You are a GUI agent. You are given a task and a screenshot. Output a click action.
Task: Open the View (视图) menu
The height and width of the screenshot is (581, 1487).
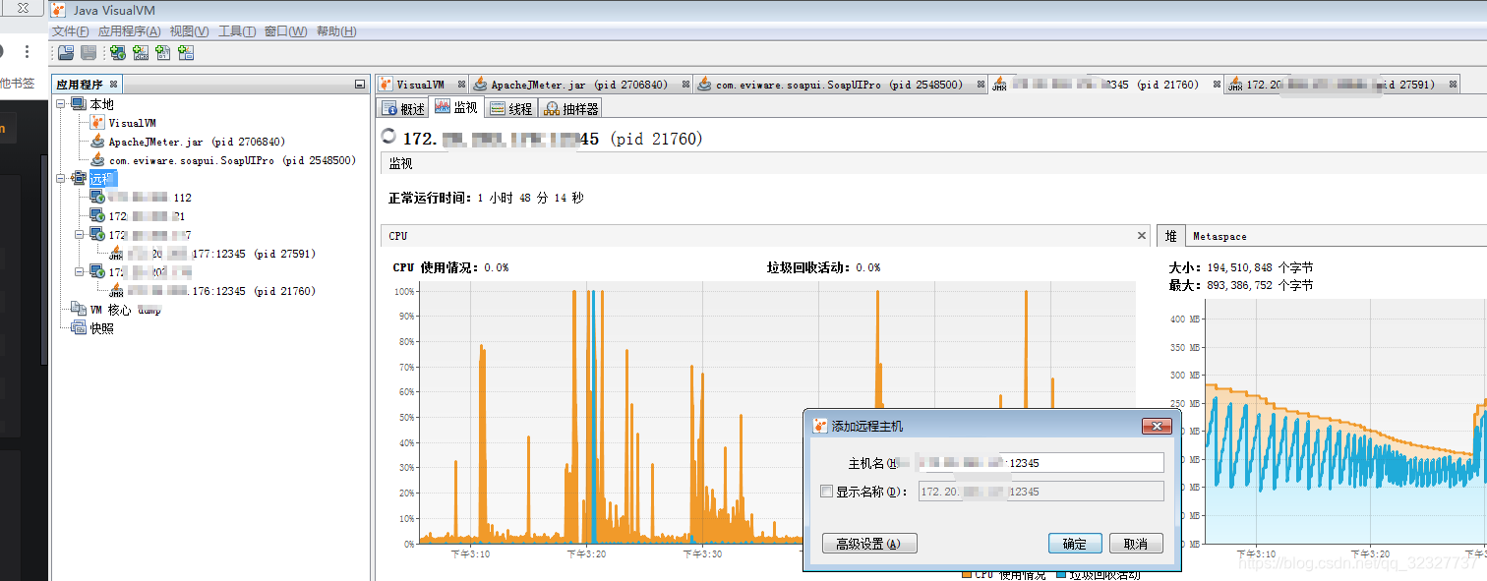(189, 31)
